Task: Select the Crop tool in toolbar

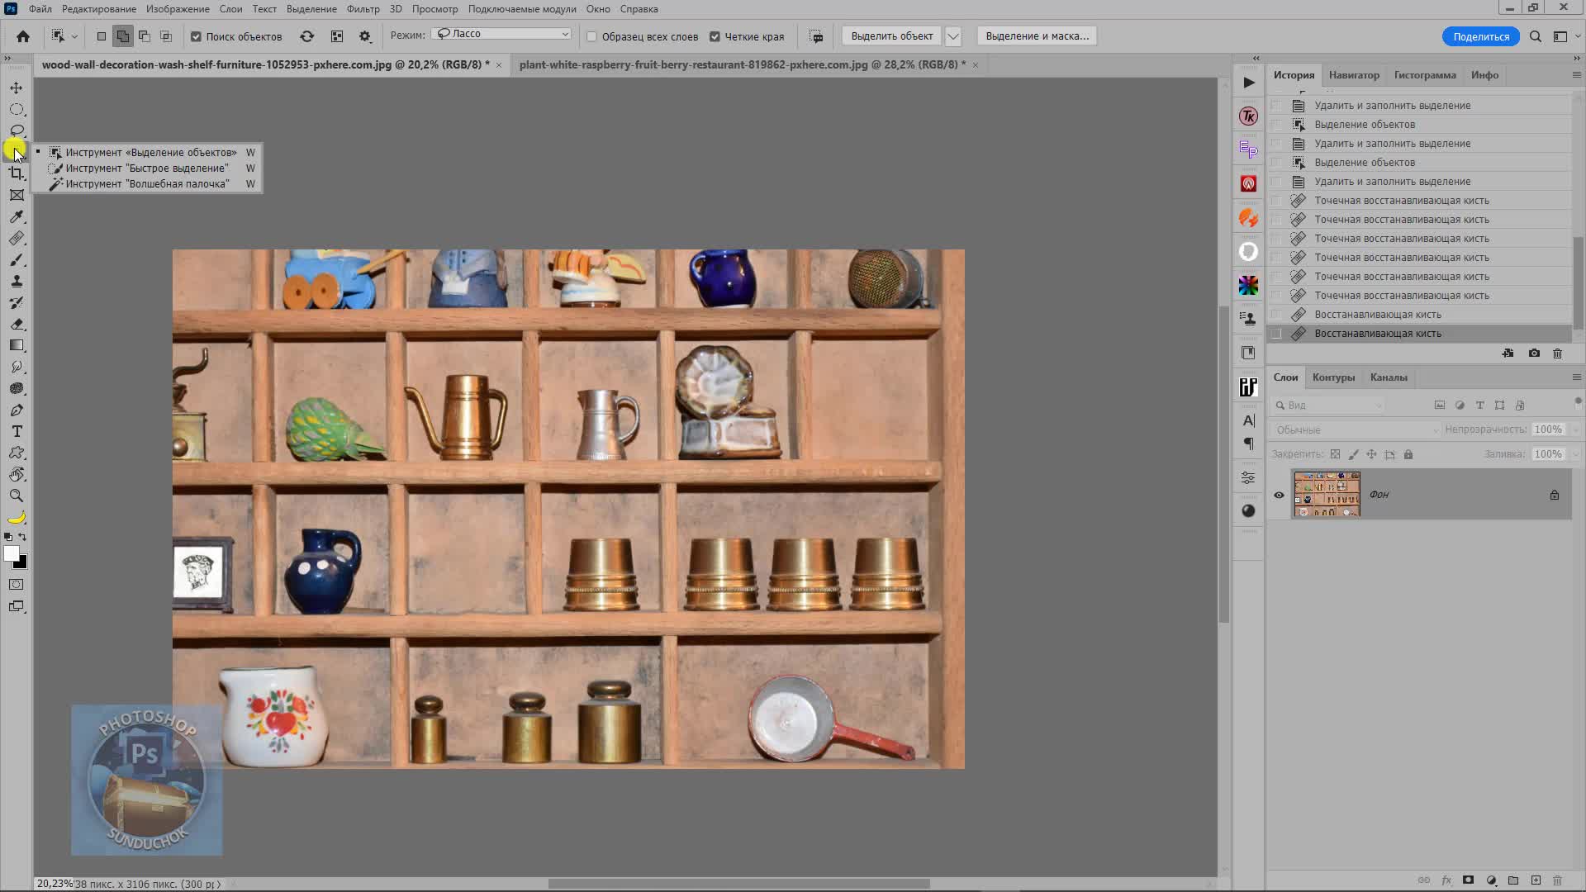Action: click(x=17, y=173)
